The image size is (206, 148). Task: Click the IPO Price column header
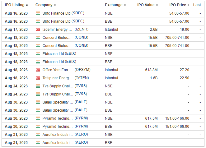pyautogui.click(x=178, y=5)
